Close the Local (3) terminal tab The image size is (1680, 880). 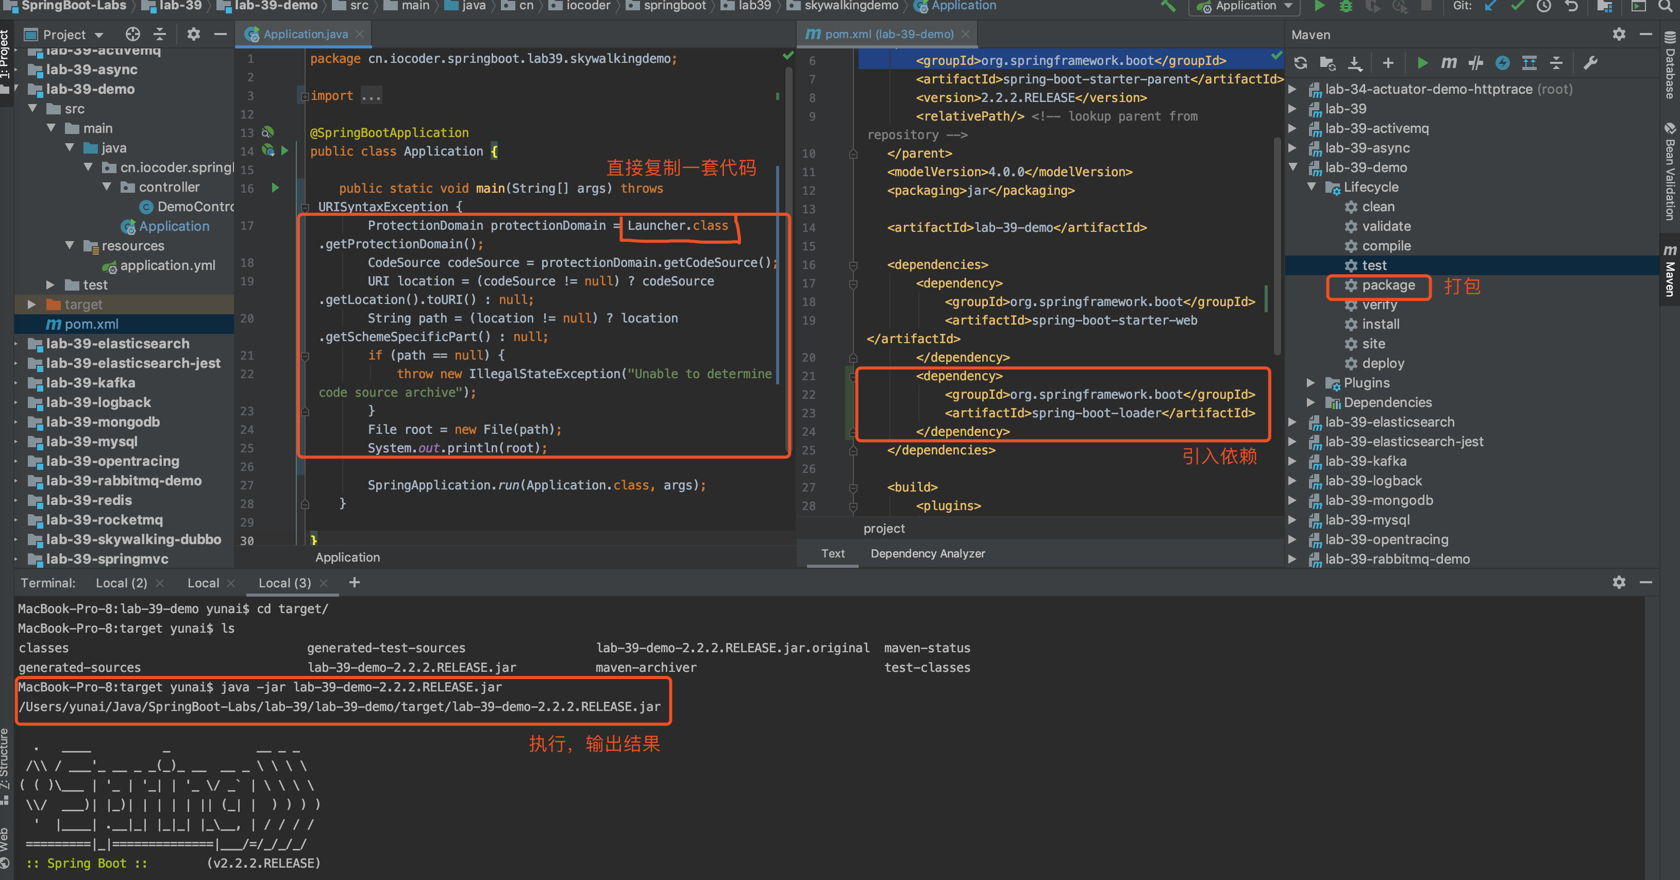tap(324, 583)
